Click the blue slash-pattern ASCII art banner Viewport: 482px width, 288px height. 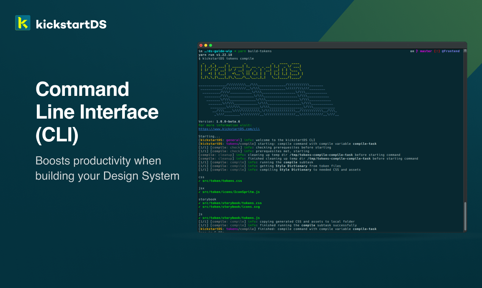coord(269,99)
